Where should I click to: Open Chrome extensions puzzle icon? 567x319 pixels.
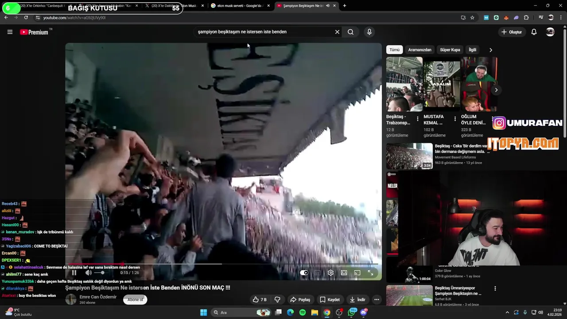coord(526,18)
